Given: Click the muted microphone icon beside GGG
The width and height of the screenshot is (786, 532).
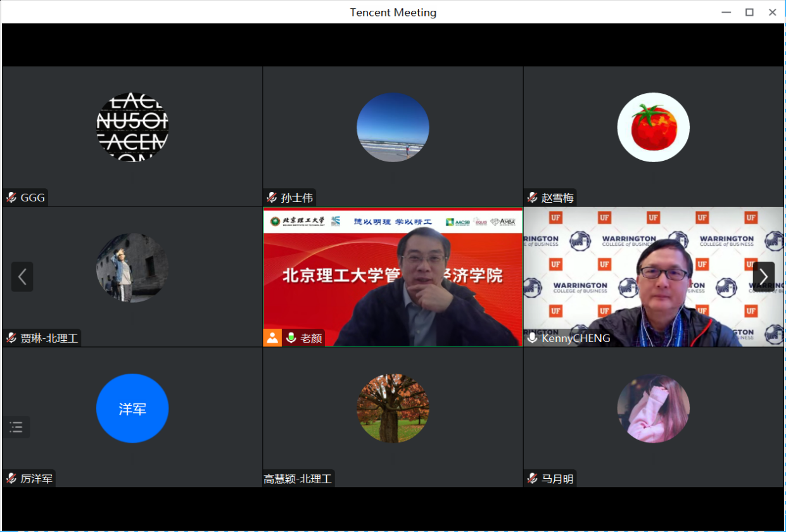Looking at the screenshot, I should pos(11,198).
